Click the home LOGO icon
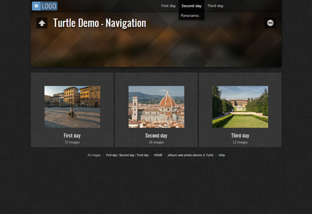Image resolution: width=312 pixels, height=214 pixels. pos(45,6)
